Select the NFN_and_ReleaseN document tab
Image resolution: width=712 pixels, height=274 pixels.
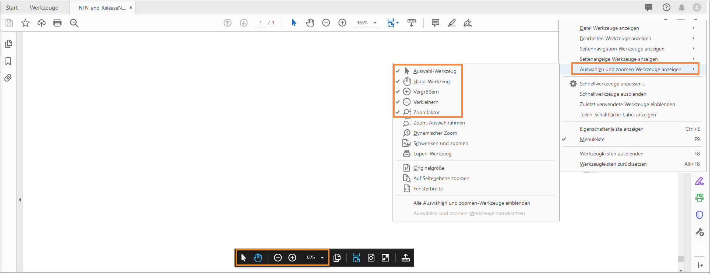[102, 8]
